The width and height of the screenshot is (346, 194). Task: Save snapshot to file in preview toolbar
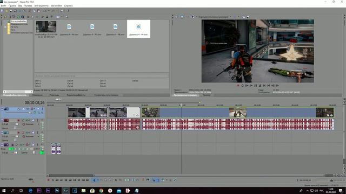pos(248,17)
